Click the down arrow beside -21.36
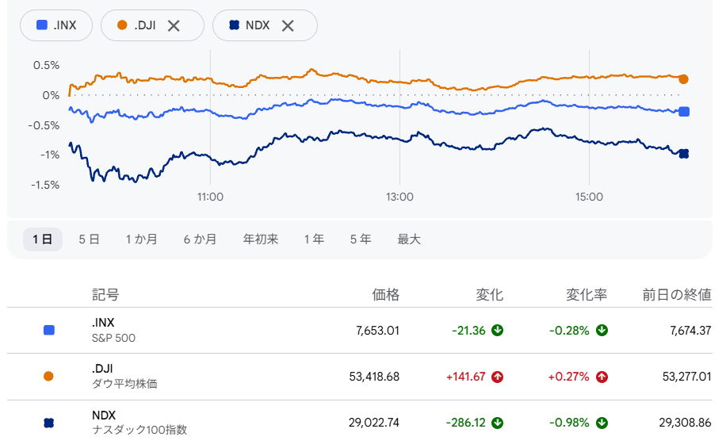The height and width of the screenshot is (448, 726). pyautogui.click(x=497, y=331)
